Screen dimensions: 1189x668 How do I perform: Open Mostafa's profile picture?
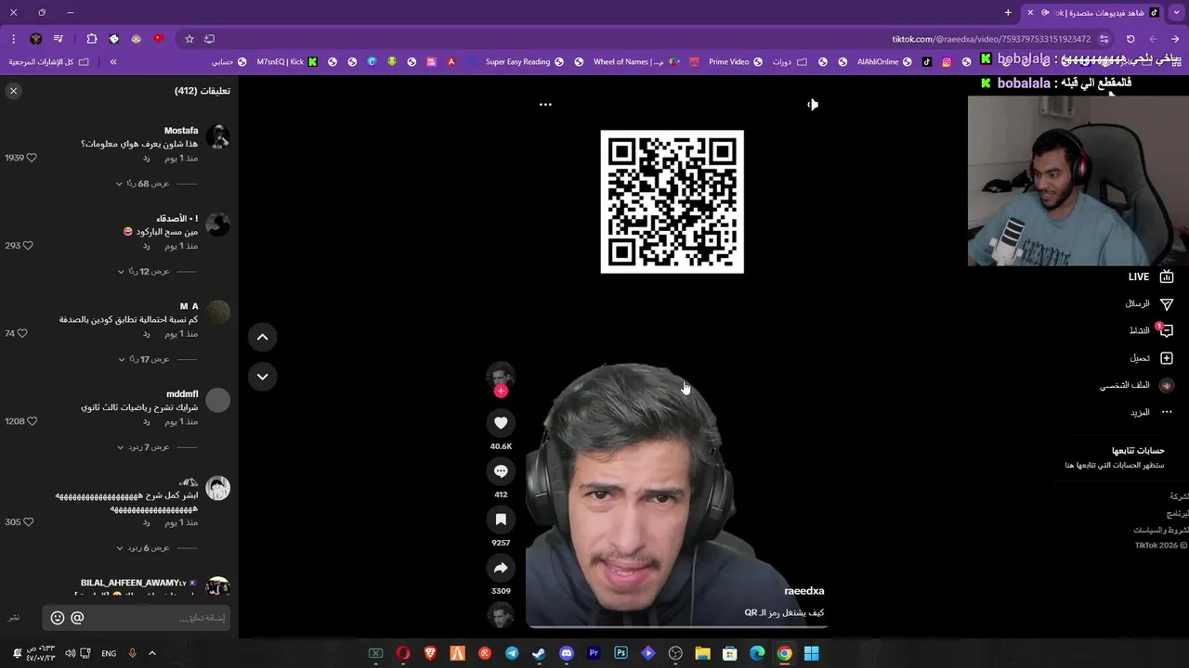(217, 137)
